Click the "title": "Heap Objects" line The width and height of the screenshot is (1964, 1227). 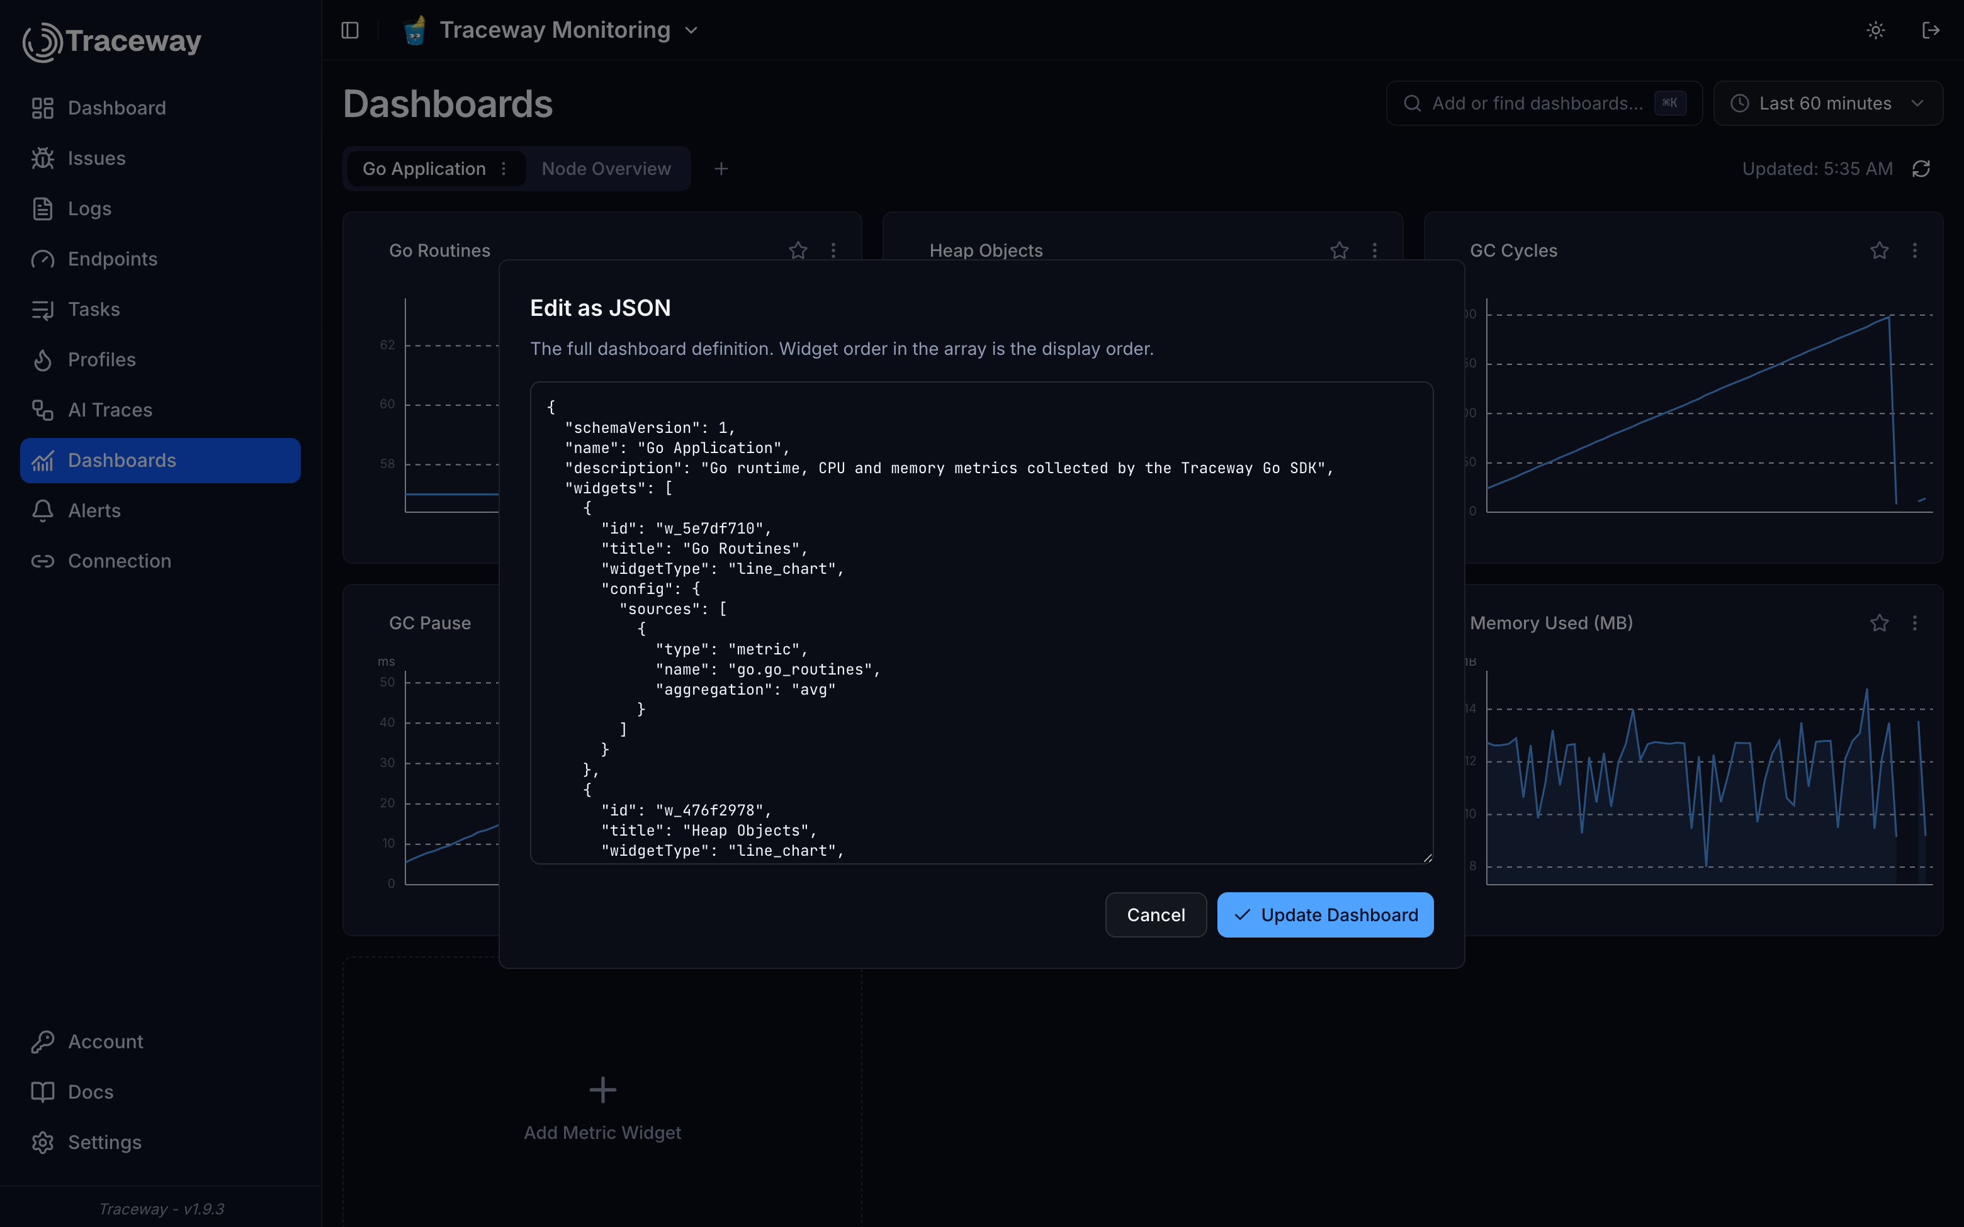709,830
